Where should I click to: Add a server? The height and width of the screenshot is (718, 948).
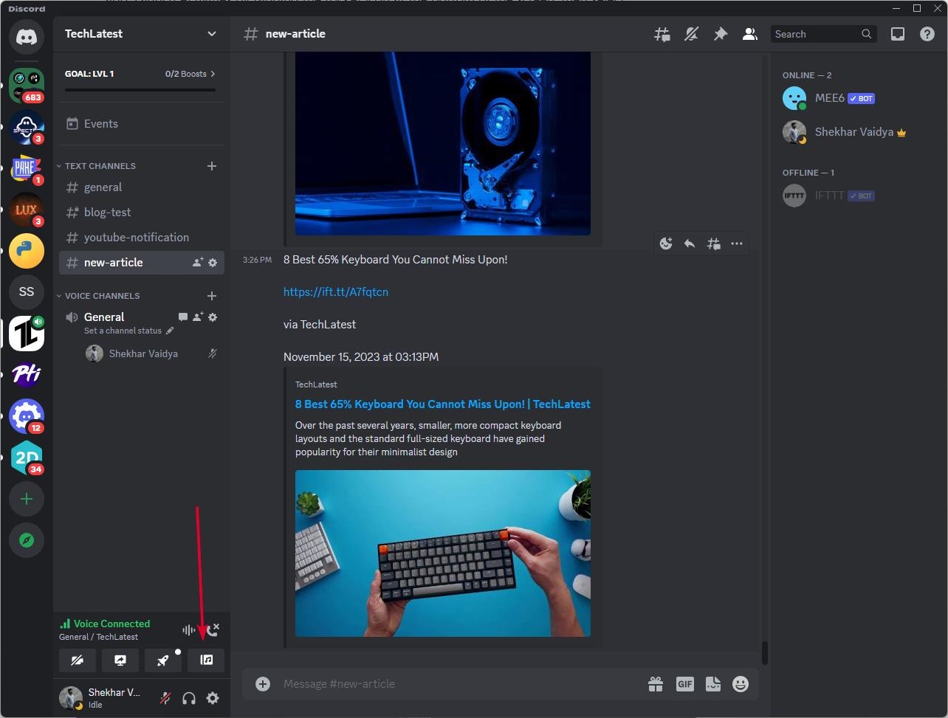(27, 499)
